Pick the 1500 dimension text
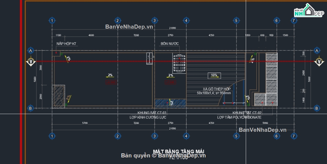Image resolution: width=327 pixels, height=164 pixels. (285, 35)
